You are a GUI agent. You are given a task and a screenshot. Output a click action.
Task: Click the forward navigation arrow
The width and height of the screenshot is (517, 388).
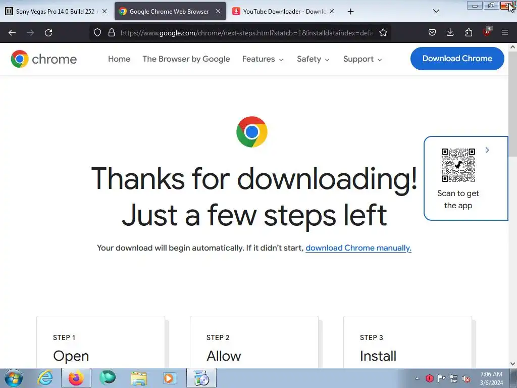[30, 33]
